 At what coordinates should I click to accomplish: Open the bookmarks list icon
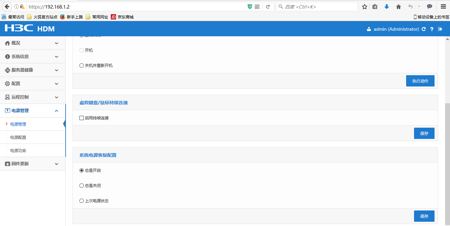coord(375,7)
